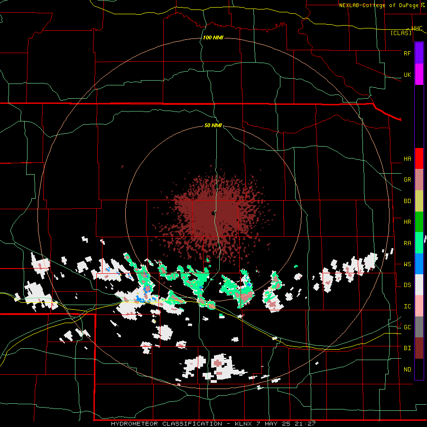This screenshot has height=427, width=427.
Task: Click the WS legend label
Action: (x=407, y=264)
